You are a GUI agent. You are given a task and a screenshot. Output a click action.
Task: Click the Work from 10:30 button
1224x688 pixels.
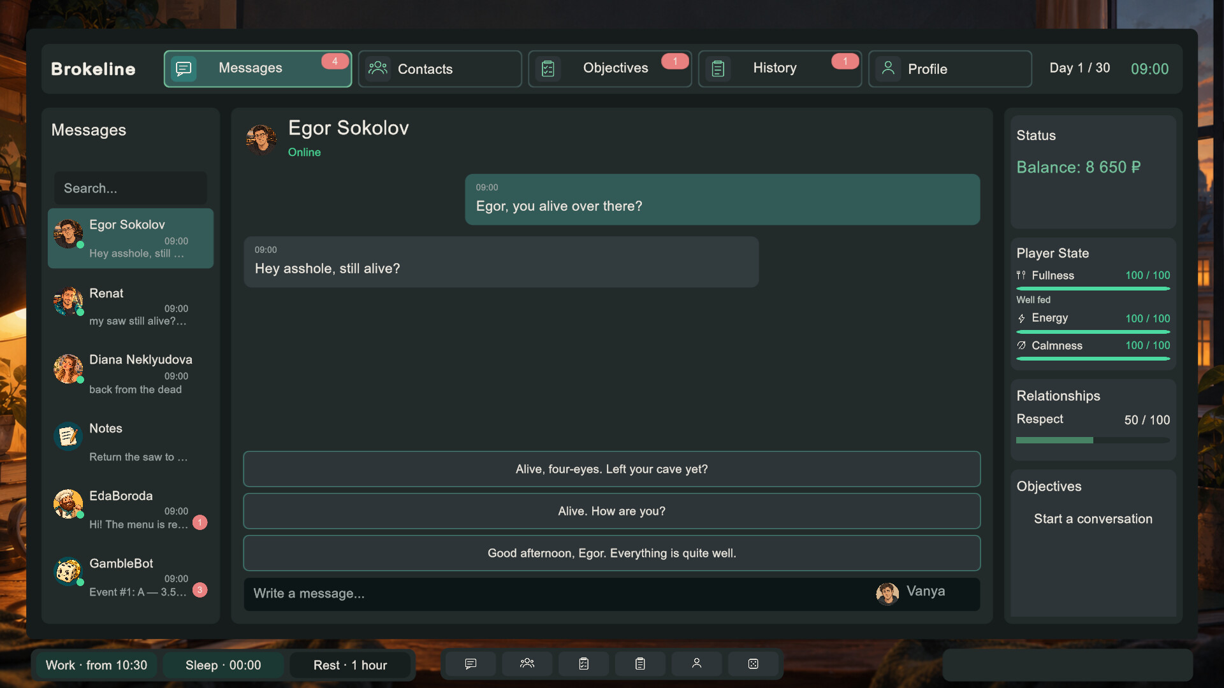click(x=96, y=665)
